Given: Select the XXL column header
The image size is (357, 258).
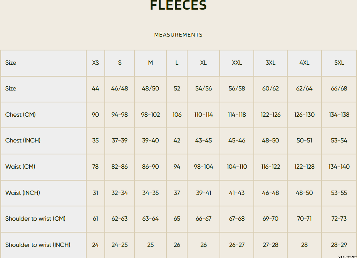Looking at the screenshot, I should pyautogui.click(x=237, y=63).
